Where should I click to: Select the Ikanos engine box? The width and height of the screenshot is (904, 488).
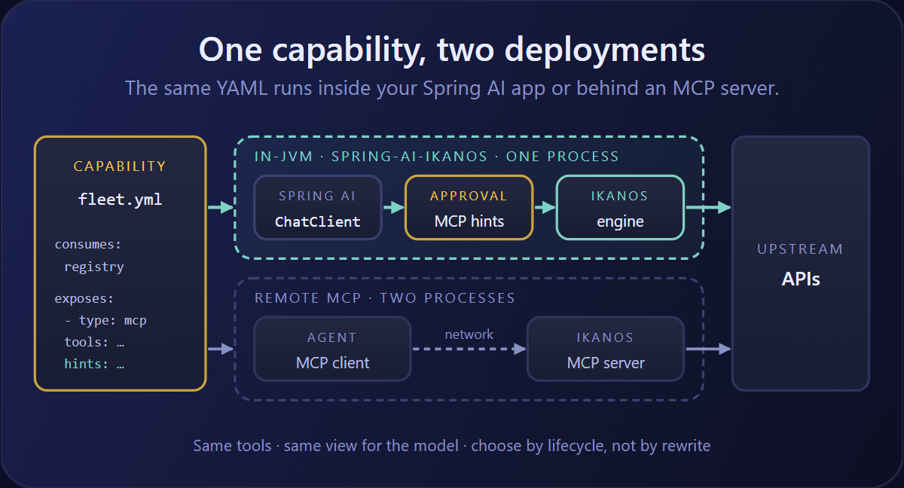(620, 208)
